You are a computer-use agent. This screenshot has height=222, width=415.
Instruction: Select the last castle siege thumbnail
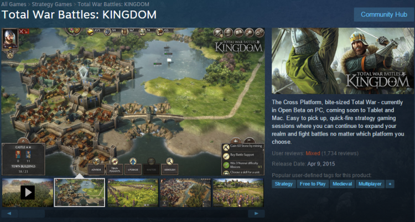pos(238,193)
